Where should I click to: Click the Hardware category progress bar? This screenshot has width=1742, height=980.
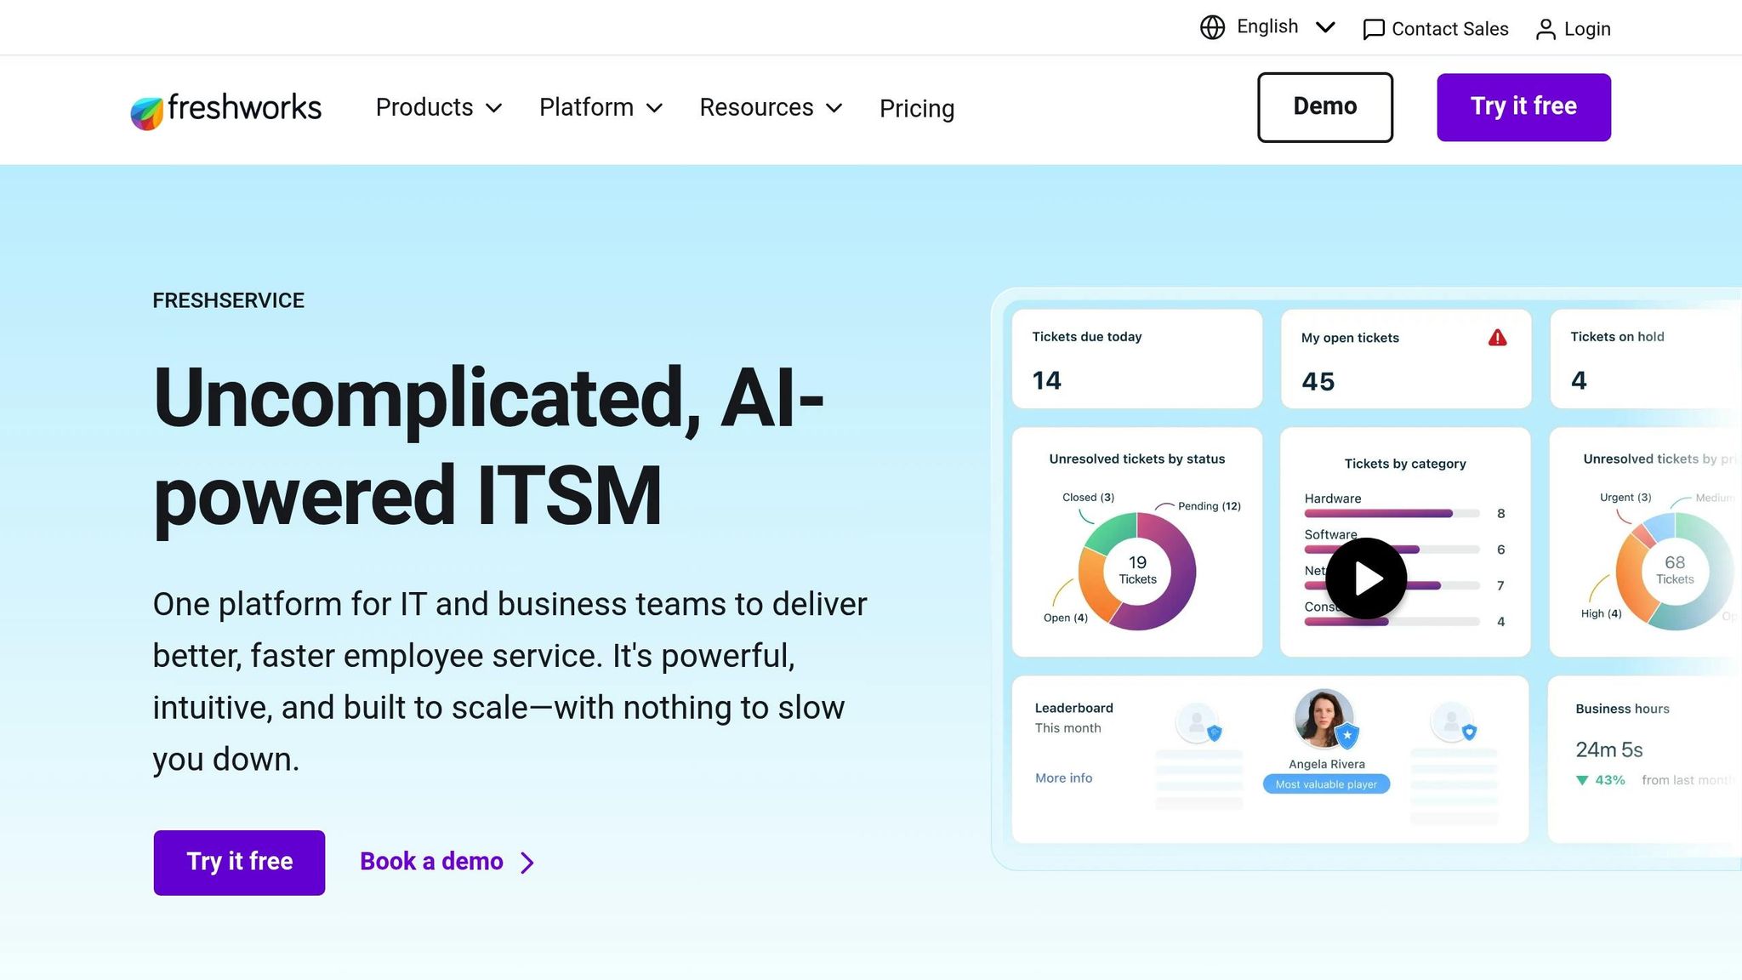click(x=1392, y=514)
